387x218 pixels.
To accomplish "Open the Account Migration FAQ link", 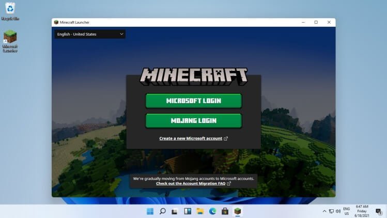I will (x=191, y=183).
